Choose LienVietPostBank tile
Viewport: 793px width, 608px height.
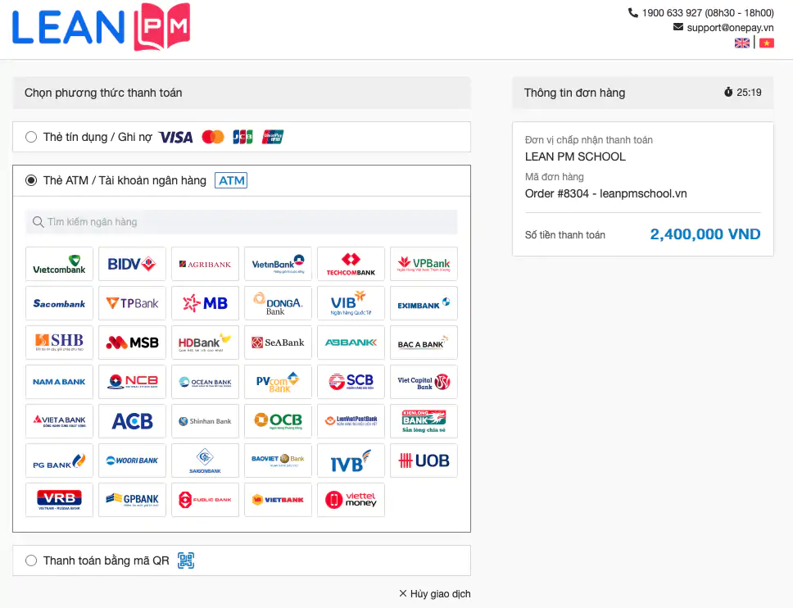coord(351,421)
